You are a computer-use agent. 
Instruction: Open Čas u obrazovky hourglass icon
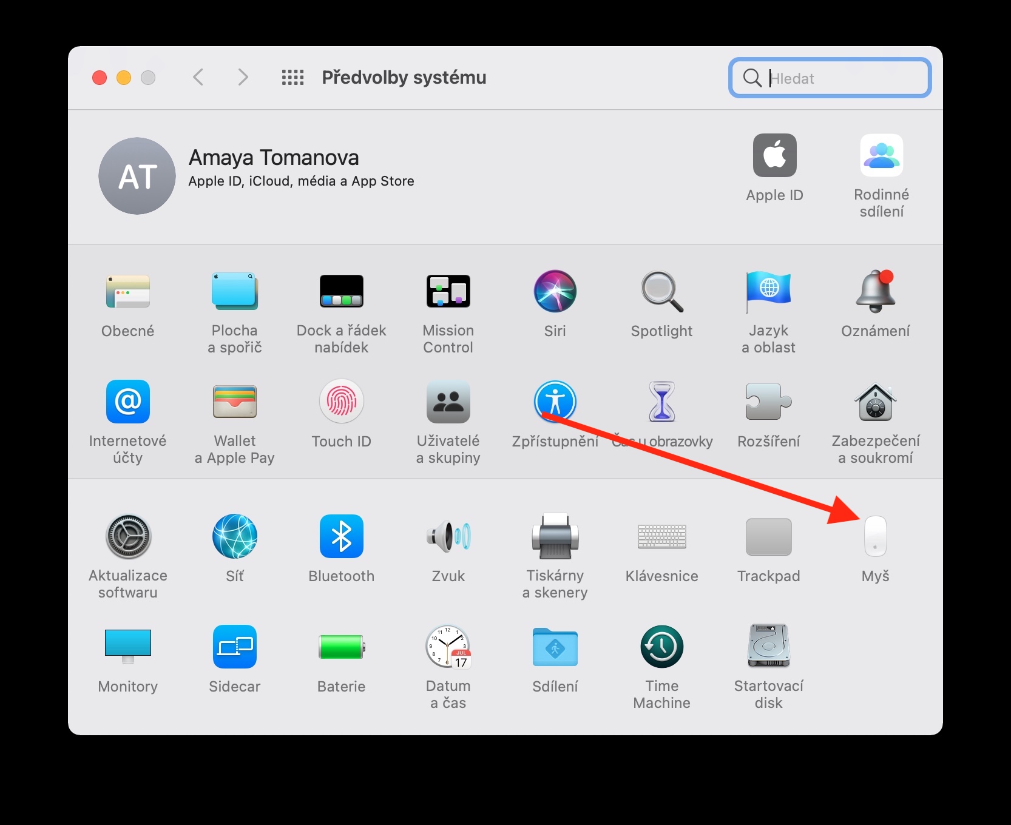pyautogui.click(x=662, y=402)
